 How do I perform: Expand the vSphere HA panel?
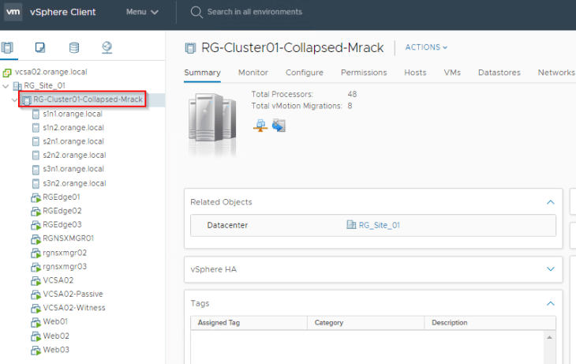[x=550, y=269]
